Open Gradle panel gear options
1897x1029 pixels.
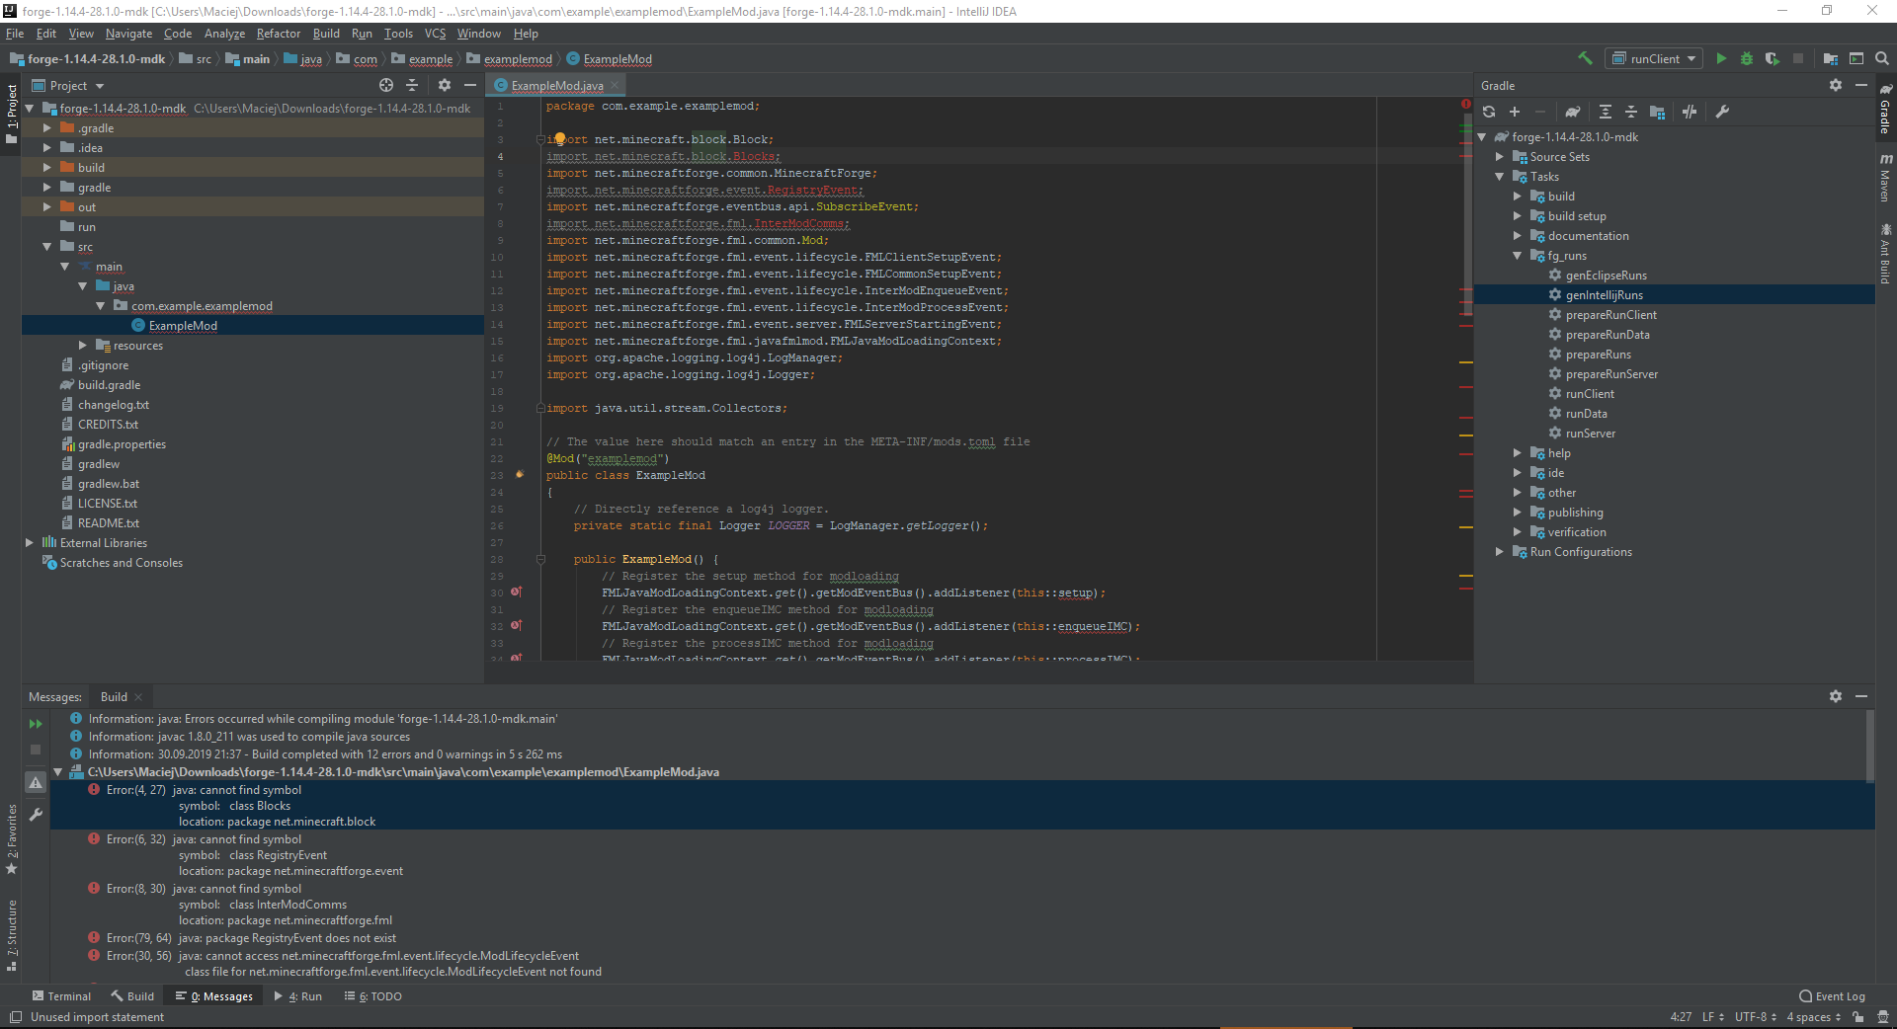coord(1836,85)
